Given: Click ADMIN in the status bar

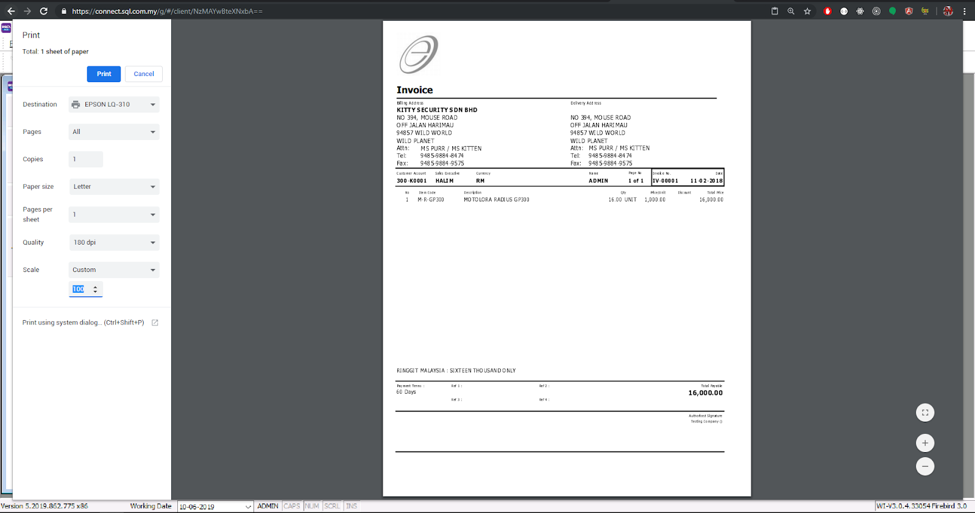Looking at the screenshot, I should (x=268, y=506).
